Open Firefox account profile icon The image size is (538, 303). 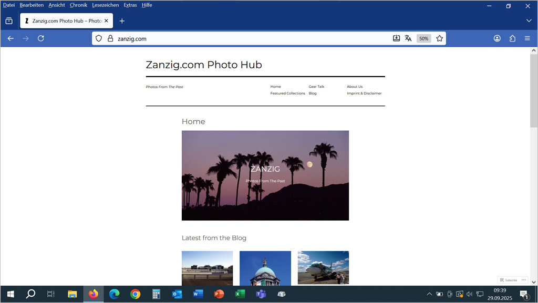click(x=497, y=38)
